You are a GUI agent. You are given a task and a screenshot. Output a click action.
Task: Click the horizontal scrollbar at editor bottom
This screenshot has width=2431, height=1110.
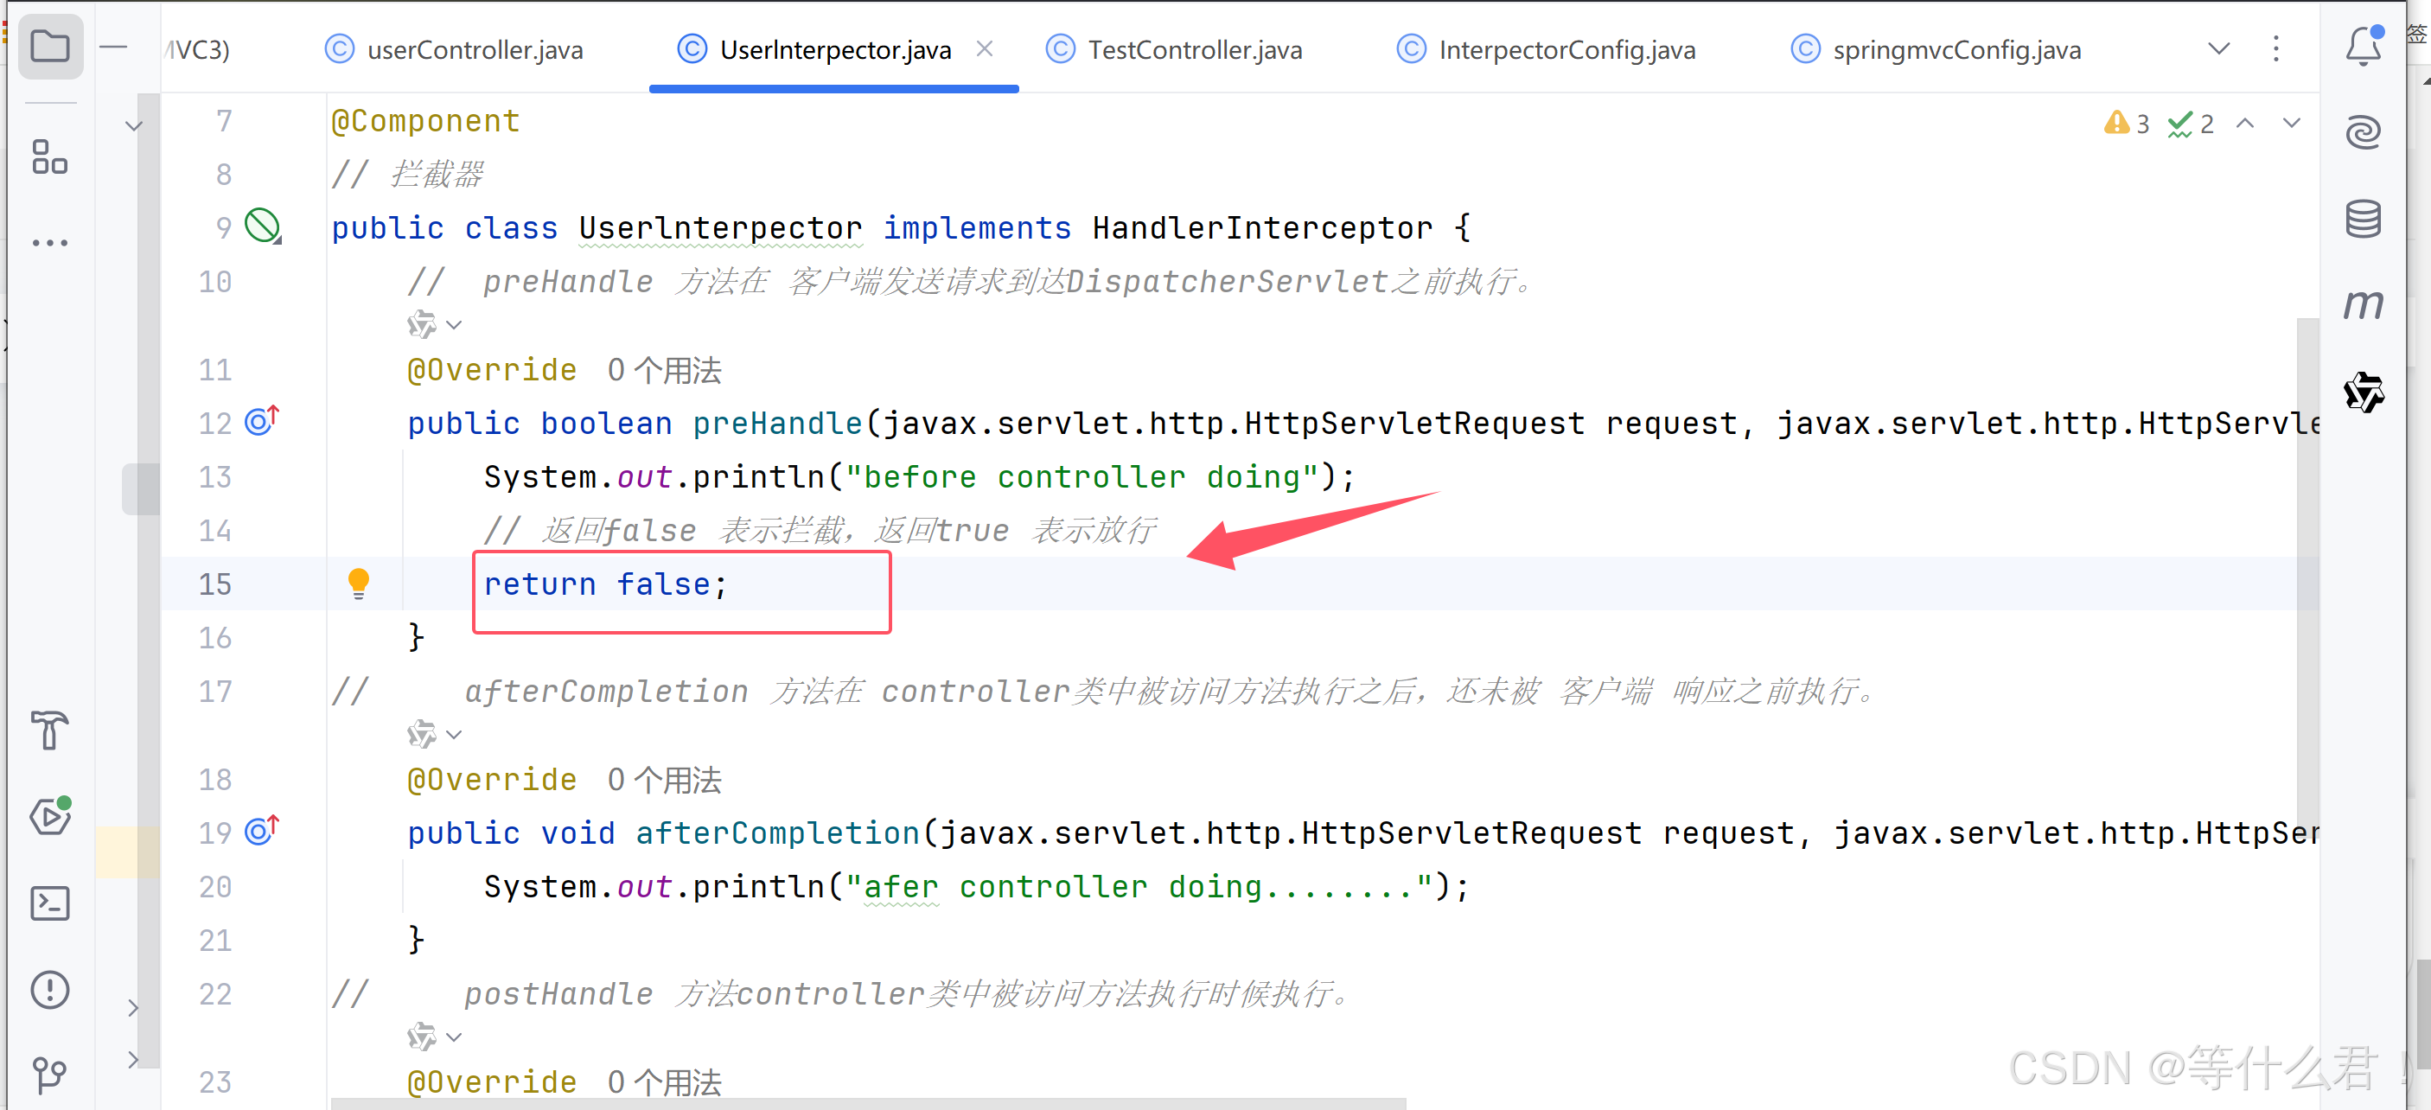868,1102
